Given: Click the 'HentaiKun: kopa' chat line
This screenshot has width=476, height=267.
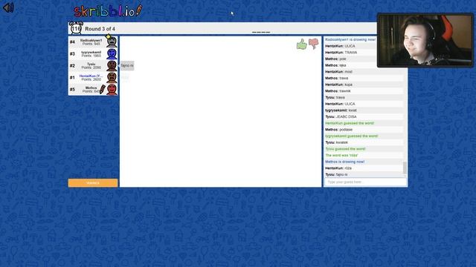Looking at the screenshot, I should (x=339, y=85).
